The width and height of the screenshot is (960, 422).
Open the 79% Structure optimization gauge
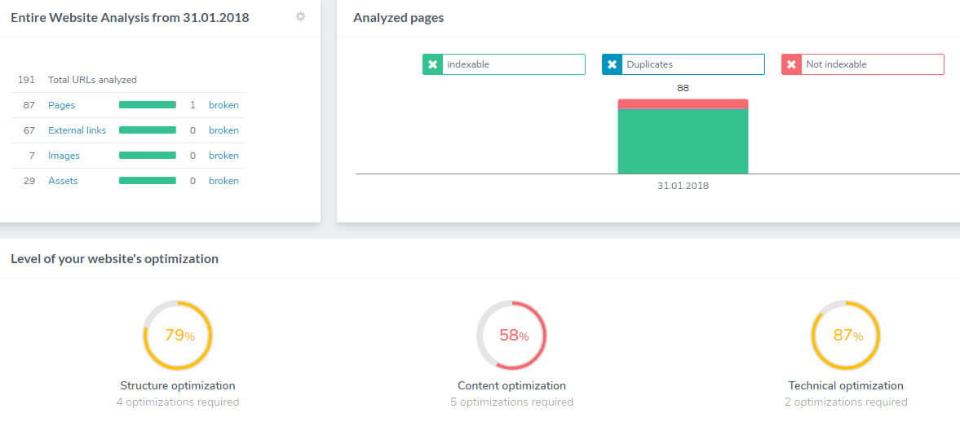tap(178, 335)
